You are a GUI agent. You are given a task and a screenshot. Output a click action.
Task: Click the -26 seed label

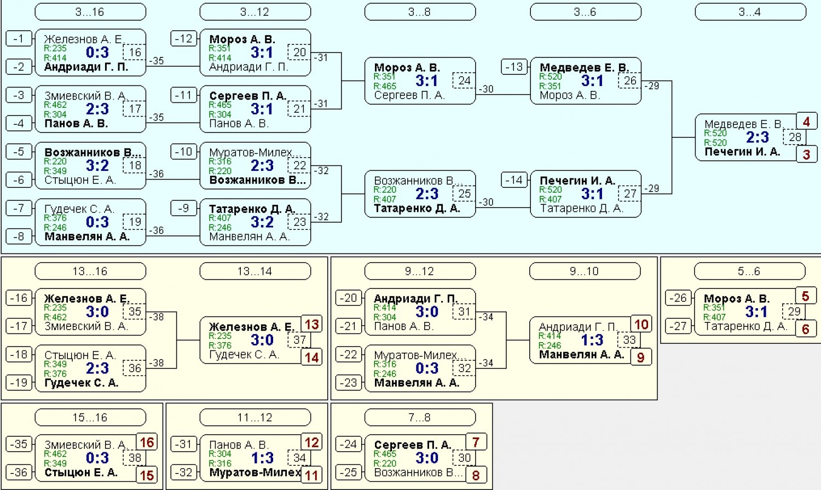[x=679, y=298]
